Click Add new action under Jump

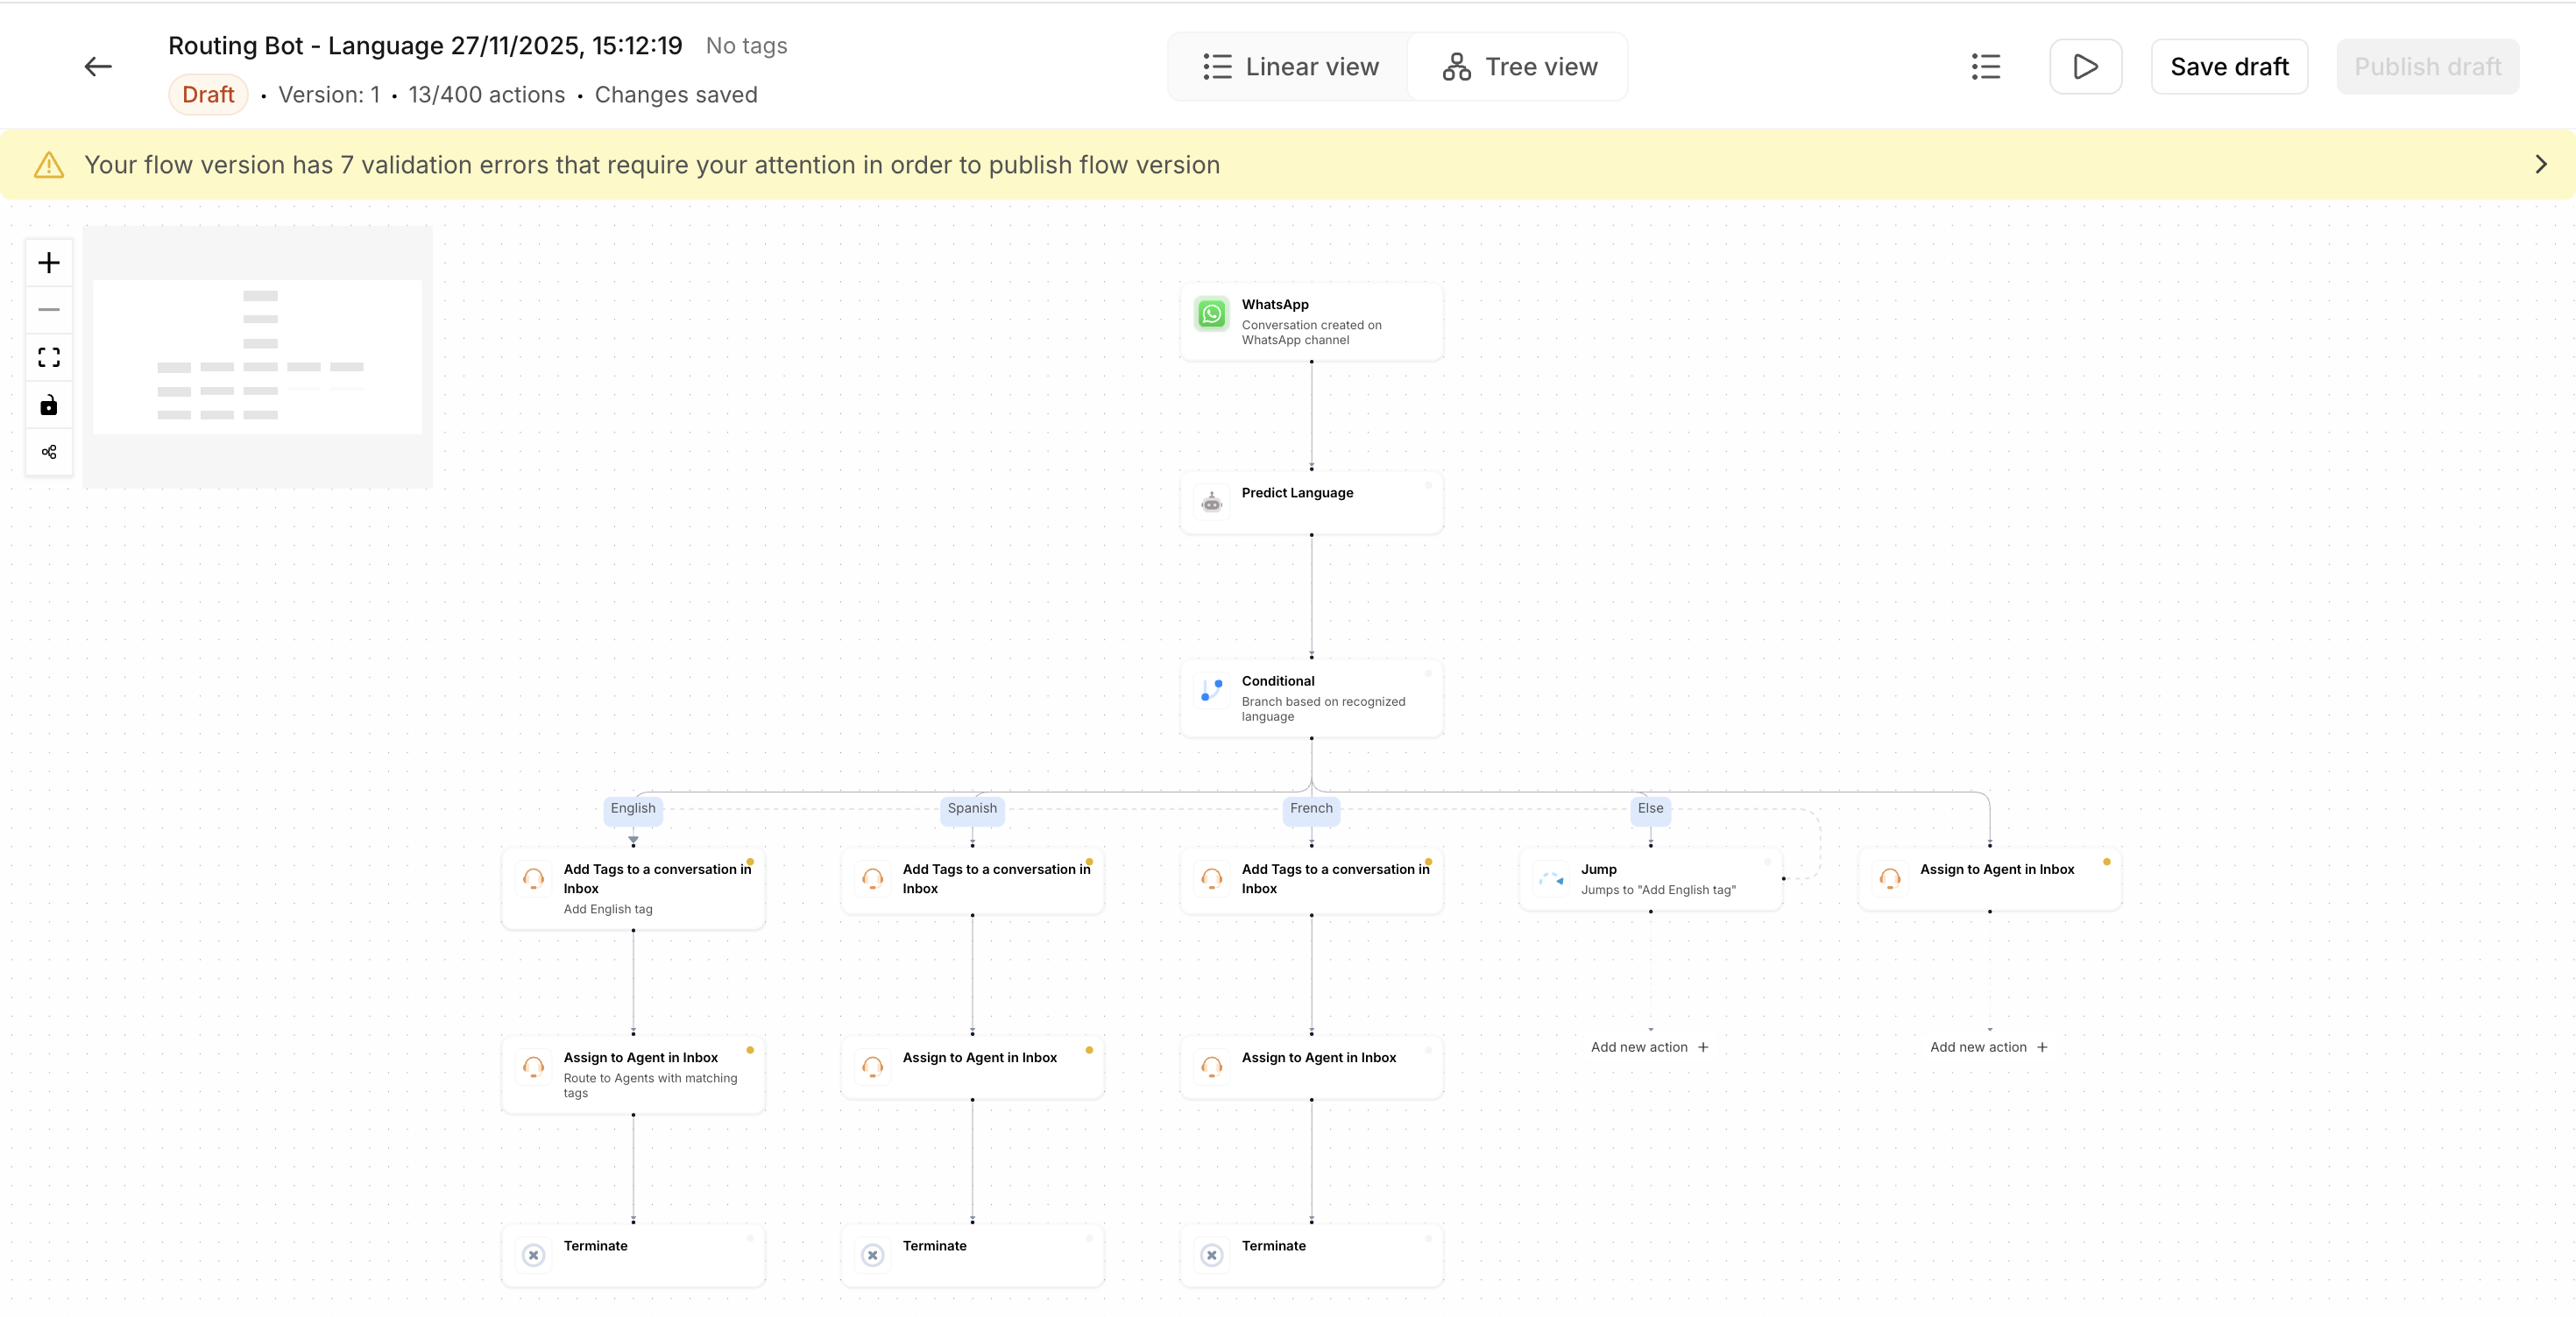click(x=1649, y=1047)
